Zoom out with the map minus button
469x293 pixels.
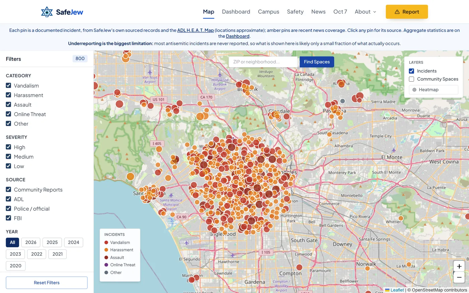click(x=459, y=277)
